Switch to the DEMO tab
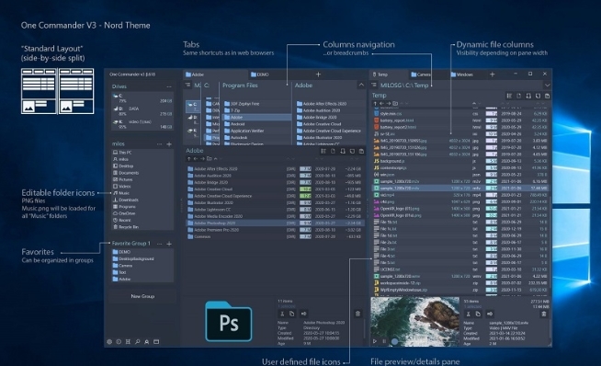Viewport: 601px width, 366px height. coord(260,74)
